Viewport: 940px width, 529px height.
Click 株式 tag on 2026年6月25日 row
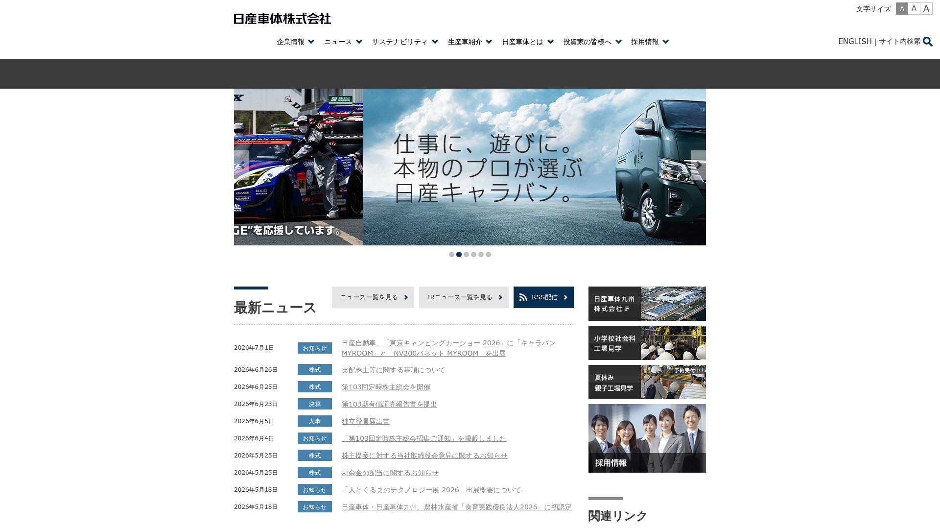[x=315, y=387]
